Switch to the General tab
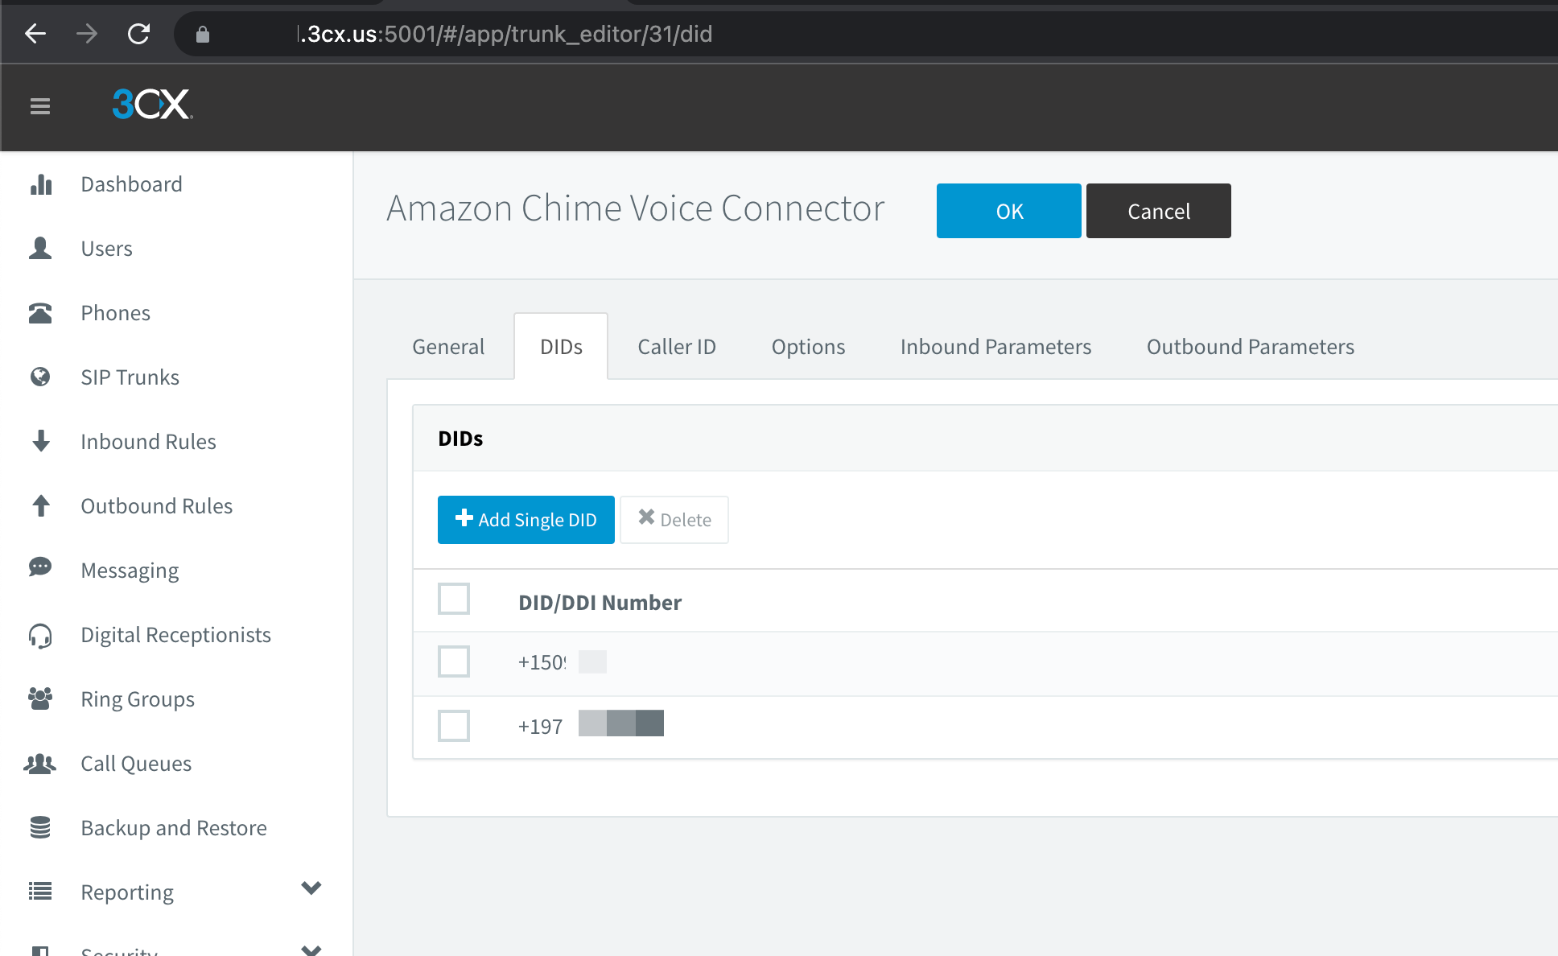 click(448, 347)
